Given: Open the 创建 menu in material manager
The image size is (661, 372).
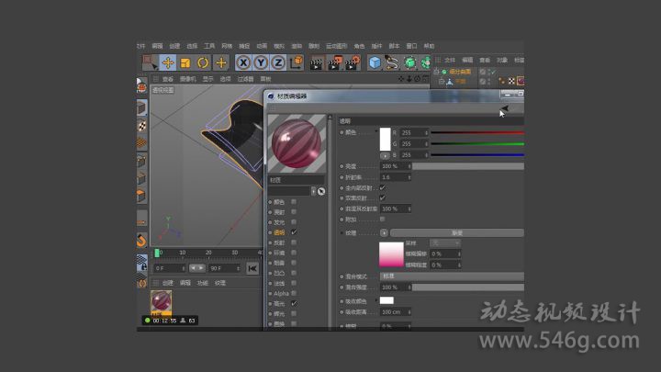Looking at the screenshot, I should [x=168, y=283].
